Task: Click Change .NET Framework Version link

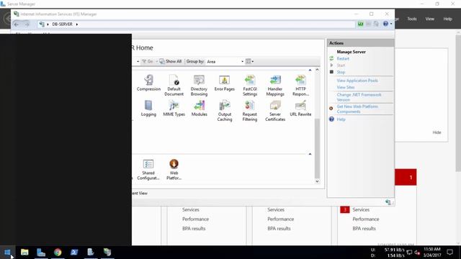Action: (x=359, y=97)
